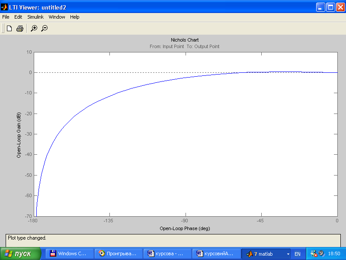Switch to Windows C... taskbar item

70,253
